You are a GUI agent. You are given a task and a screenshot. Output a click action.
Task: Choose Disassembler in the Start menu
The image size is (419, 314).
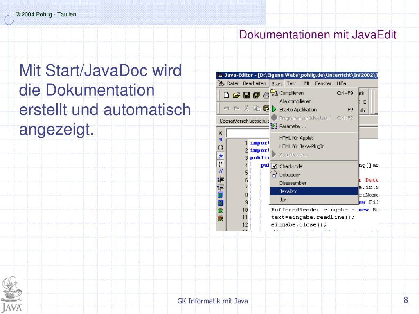point(314,183)
